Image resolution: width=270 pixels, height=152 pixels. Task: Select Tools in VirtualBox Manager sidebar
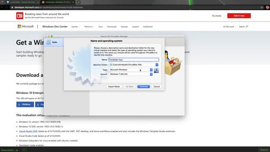click(54, 42)
